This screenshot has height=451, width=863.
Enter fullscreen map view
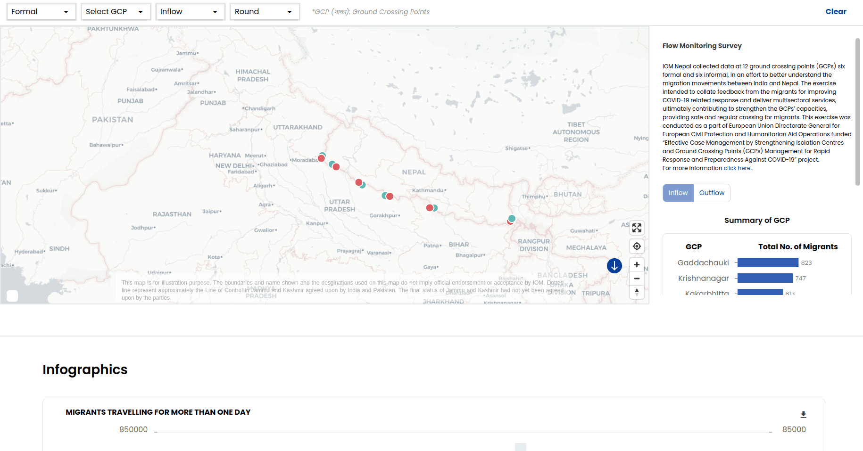[x=637, y=228]
